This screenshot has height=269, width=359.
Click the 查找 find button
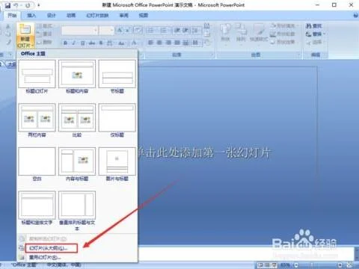(314, 26)
